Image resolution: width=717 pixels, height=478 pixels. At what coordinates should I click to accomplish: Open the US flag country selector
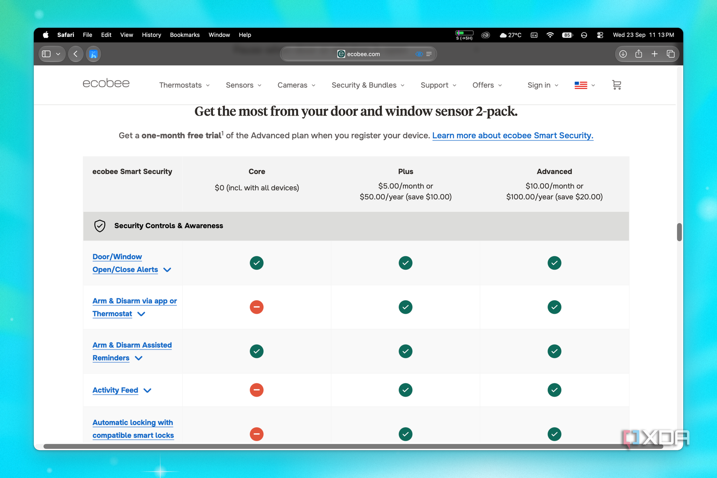[584, 85]
